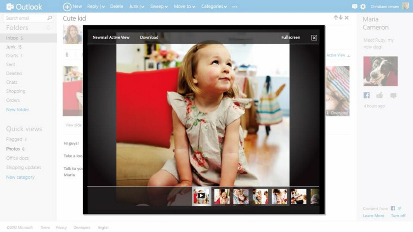
Task: Open the settings gear icon
Action: (x=363, y=6)
